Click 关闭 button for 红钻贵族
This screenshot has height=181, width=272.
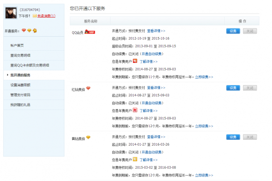click(250, 88)
